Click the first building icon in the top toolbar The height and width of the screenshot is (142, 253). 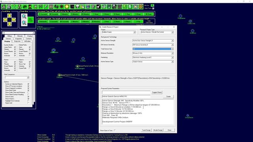click(x=4, y=7)
